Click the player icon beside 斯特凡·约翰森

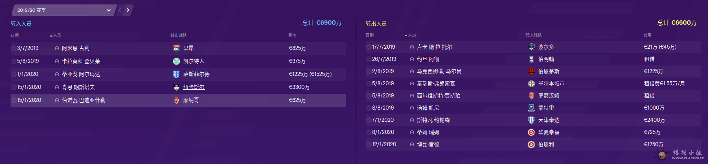412,120
